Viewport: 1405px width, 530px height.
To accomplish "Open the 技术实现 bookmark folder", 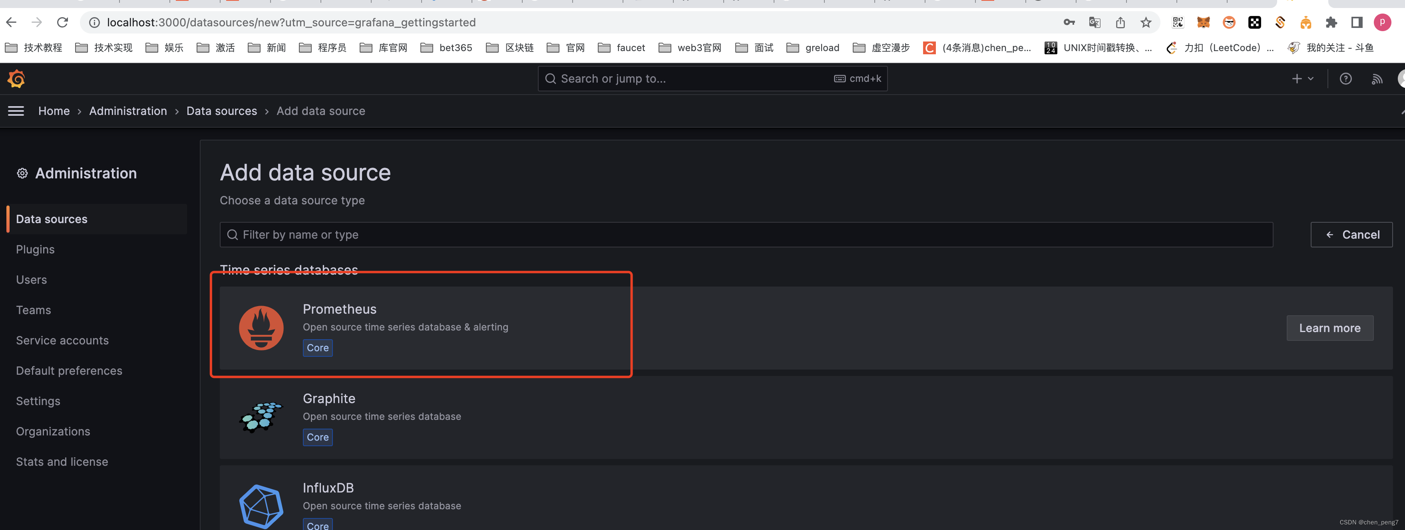I will point(103,48).
